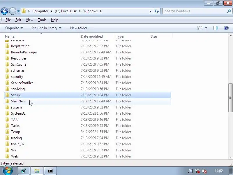Click the (C:) Local Disk breadcrumb
The image size is (233, 175).
click(66, 11)
